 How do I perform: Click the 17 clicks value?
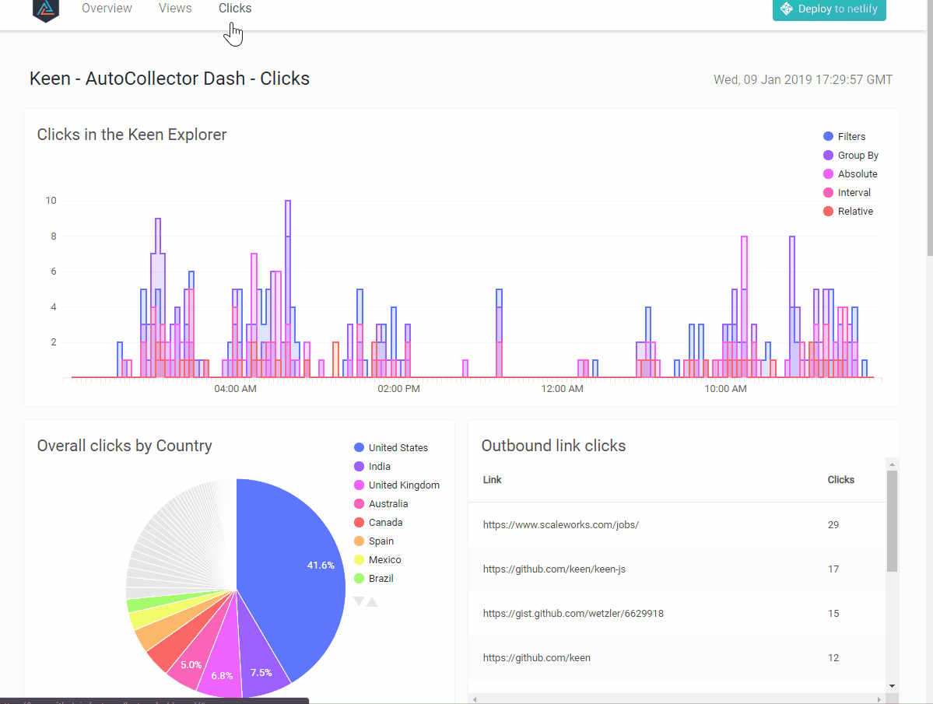point(833,569)
